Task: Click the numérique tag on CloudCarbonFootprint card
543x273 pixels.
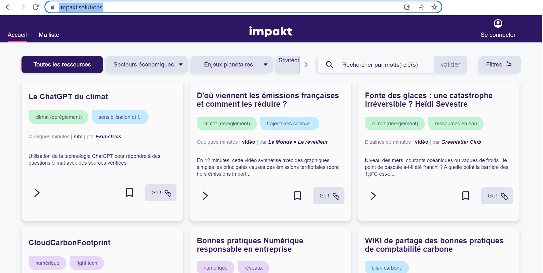Action: (47, 263)
